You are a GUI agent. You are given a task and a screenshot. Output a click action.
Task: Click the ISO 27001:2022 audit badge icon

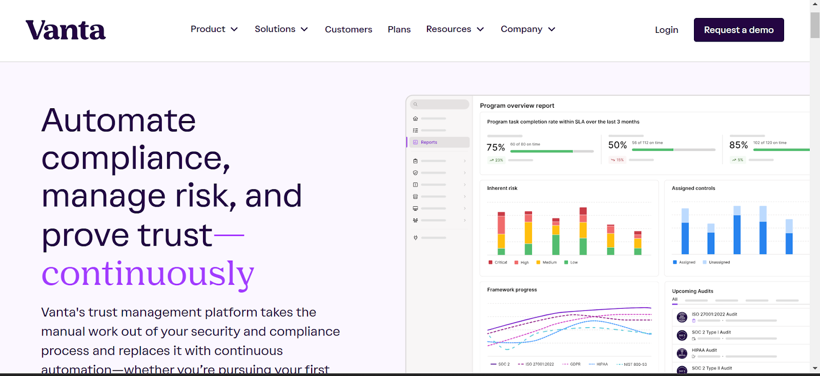[x=682, y=317]
